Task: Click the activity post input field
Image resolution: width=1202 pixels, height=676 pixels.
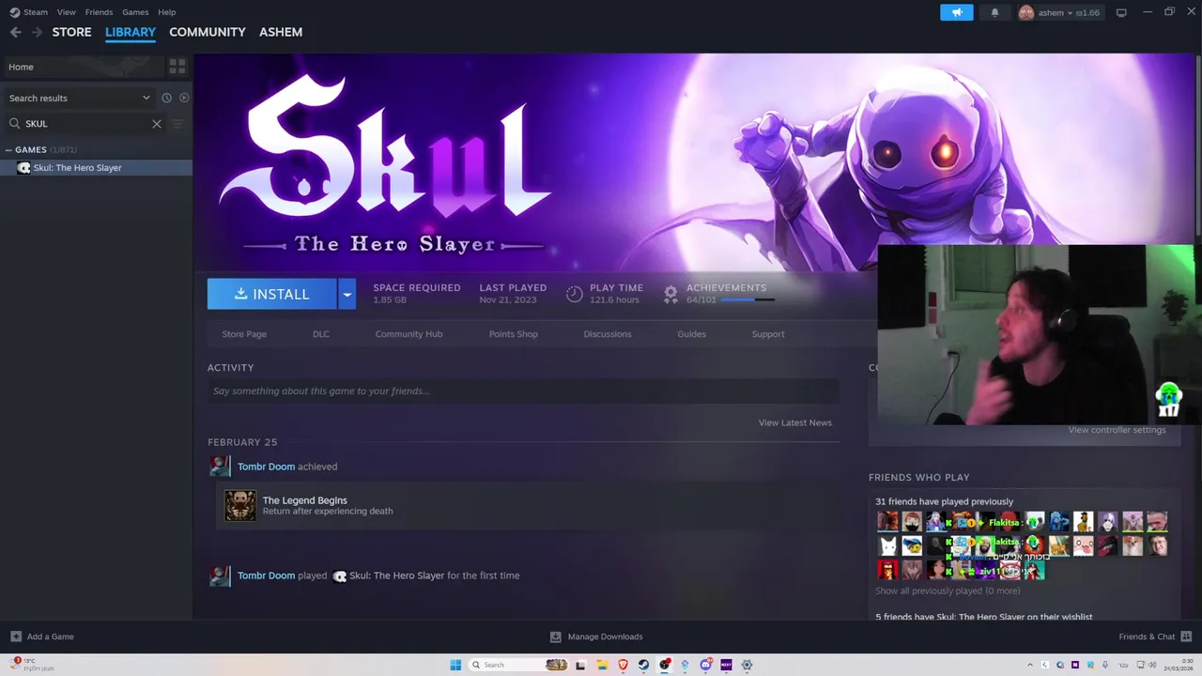Action: point(523,392)
